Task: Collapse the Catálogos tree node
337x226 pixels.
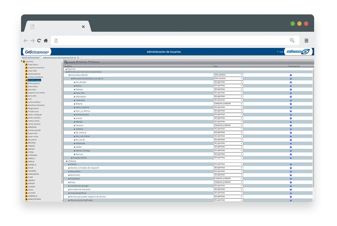Action: tap(66, 161)
